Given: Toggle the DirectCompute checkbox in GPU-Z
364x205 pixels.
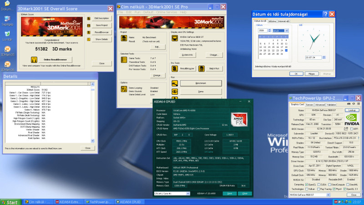Looking at the screenshot, I should pyautogui.click(x=329, y=184).
